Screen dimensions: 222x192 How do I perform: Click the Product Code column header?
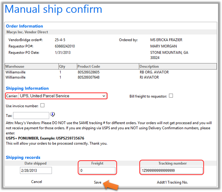coord(108,66)
